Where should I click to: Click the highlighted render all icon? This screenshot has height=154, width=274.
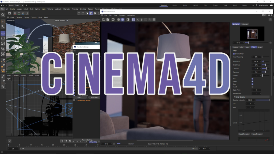coord(123,20)
